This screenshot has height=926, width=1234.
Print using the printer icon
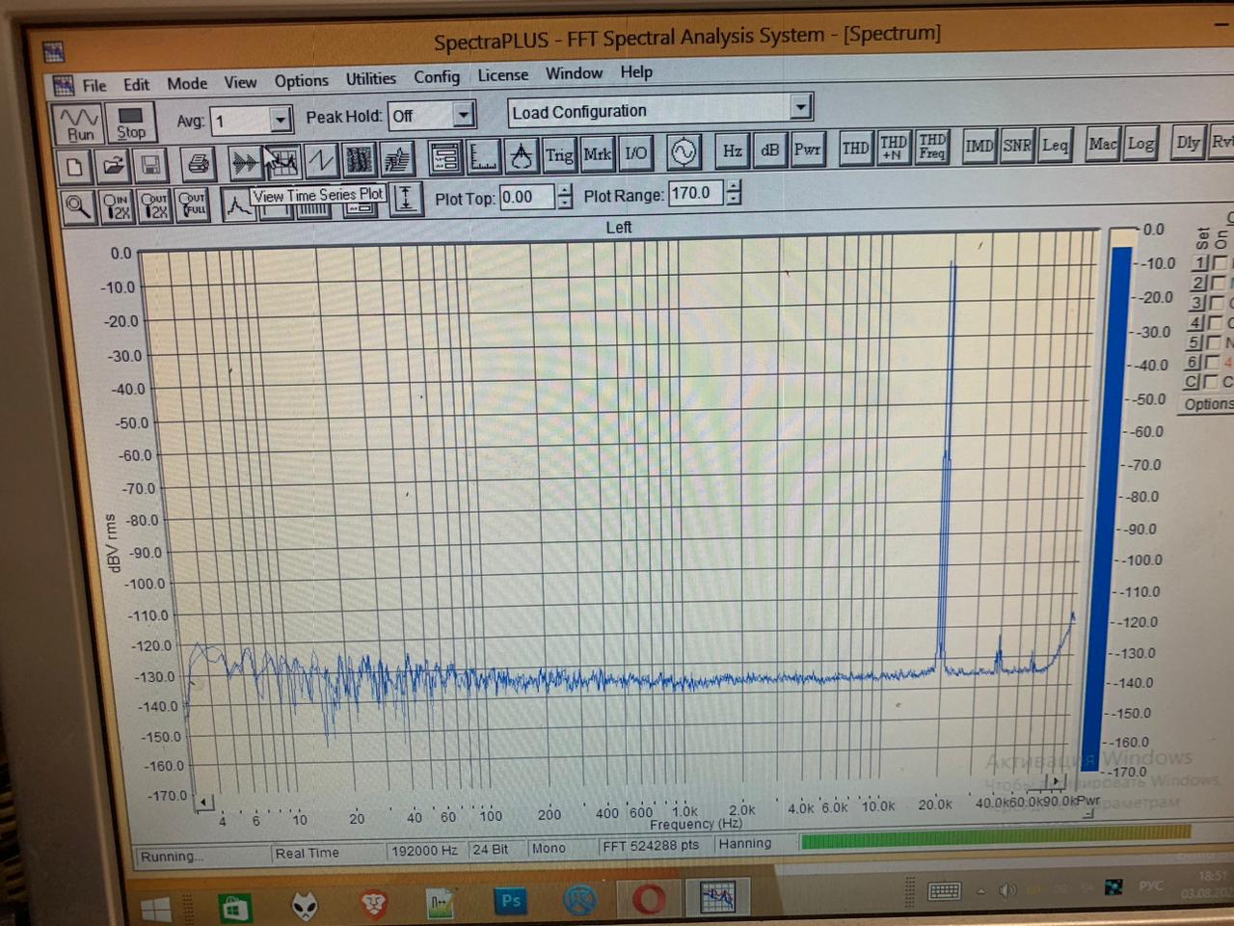click(x=199, y=164)
